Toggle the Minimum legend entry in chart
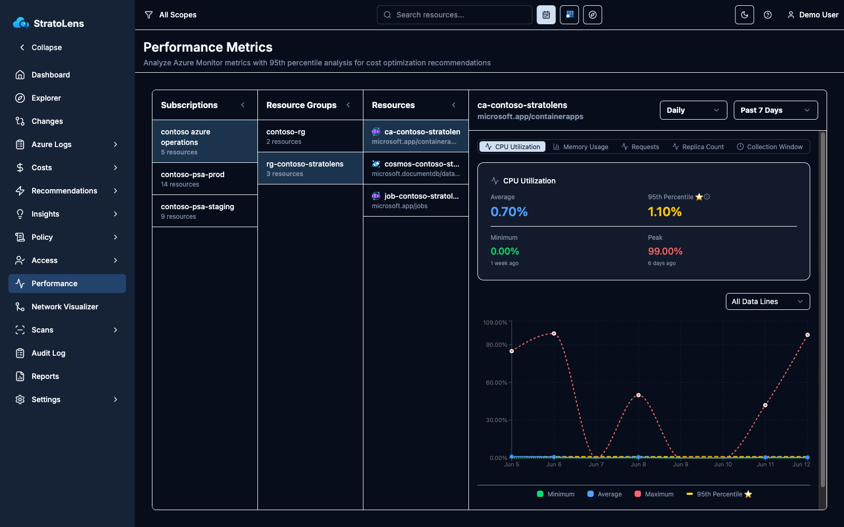 [x=555, y=494]
